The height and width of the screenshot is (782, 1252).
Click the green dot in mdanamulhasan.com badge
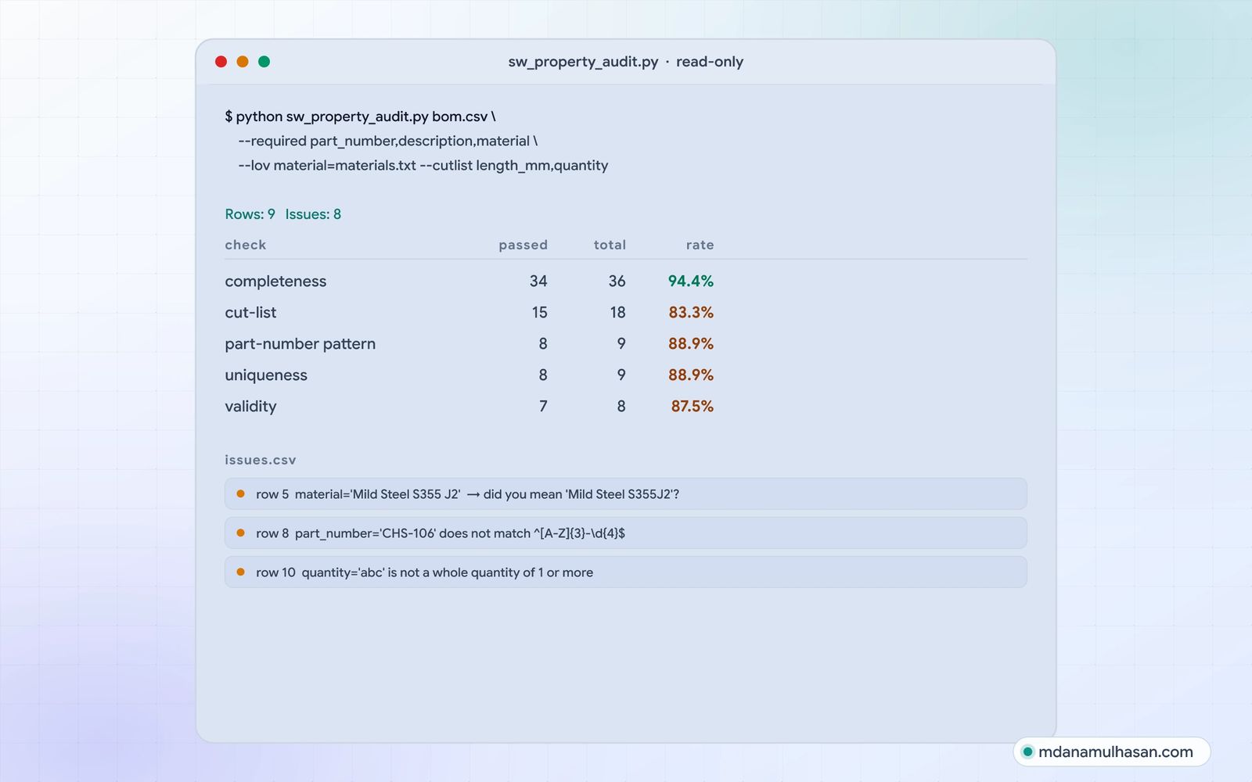click(x=1028, y=752)
